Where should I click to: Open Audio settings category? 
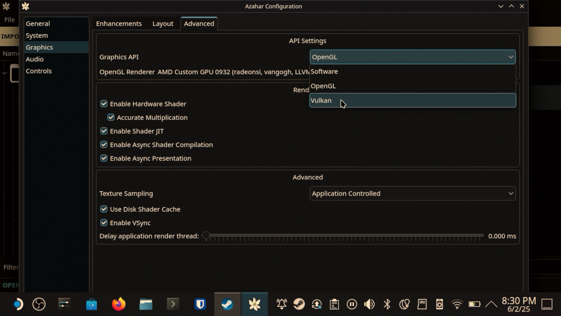[x=56, y=59]
